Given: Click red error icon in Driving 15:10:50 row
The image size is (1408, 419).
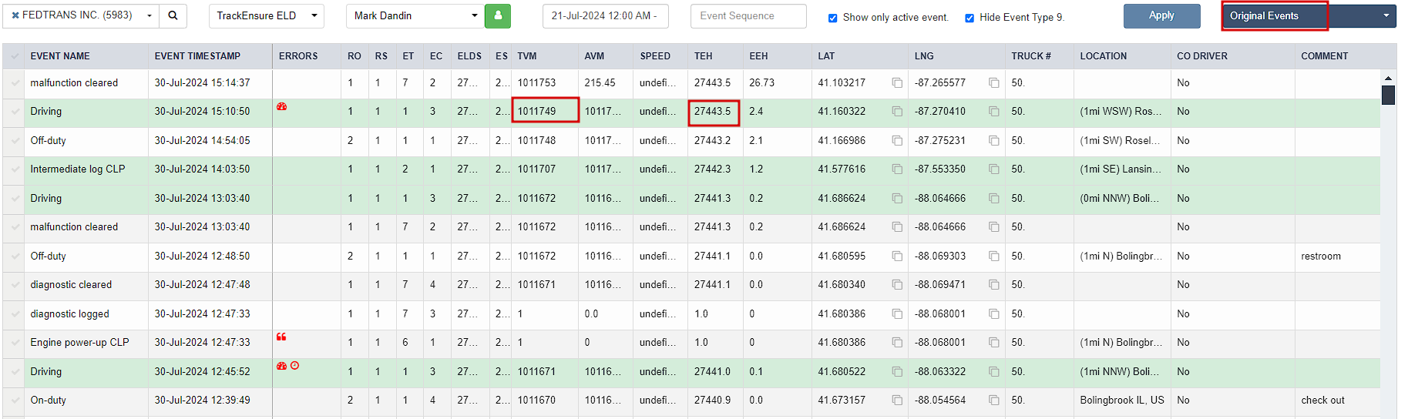Looking at the screenshot, I should click(x=282, y=107).
